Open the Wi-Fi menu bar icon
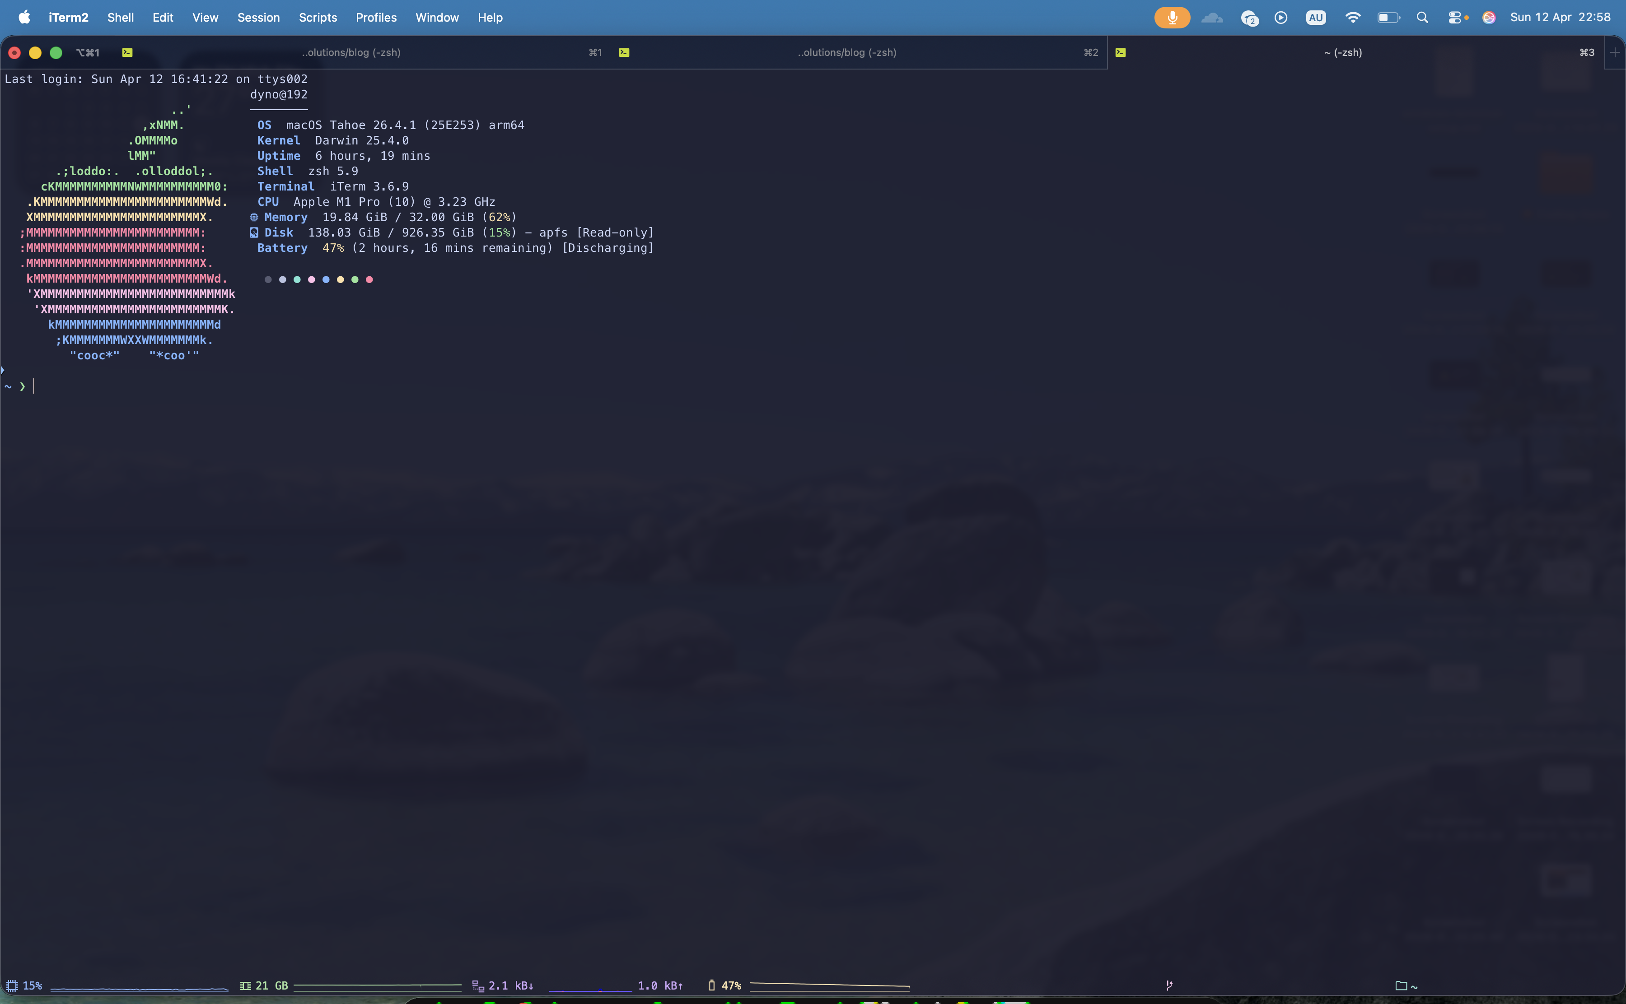The width and height of the screenshot is (1626, 1004). (1352, 18)
